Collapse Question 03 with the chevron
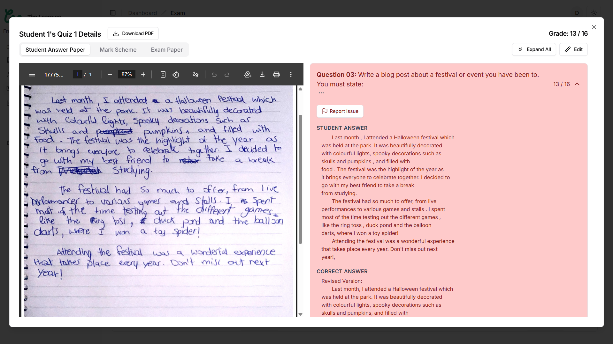Viewport: 613px width, 344px height. click(577, 84)
